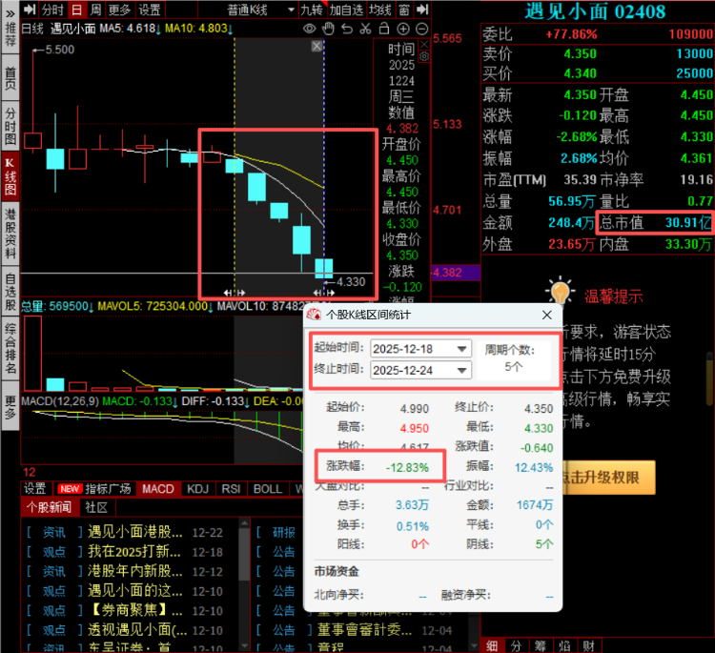Viewport: 715px width, 653px height.
Task: Close the 个股K线区间统计 dialog
Action: [546, 314]
